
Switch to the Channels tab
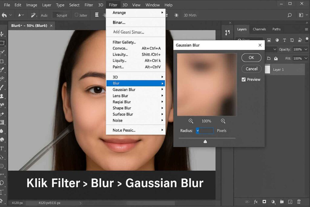pos(259,29)
